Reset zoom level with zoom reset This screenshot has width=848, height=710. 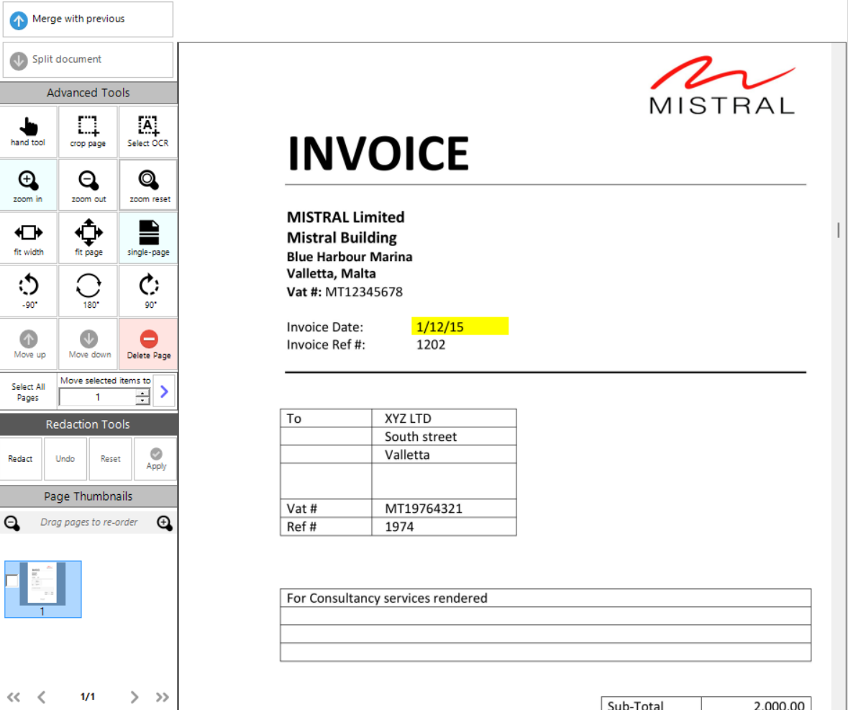(147, 186)
